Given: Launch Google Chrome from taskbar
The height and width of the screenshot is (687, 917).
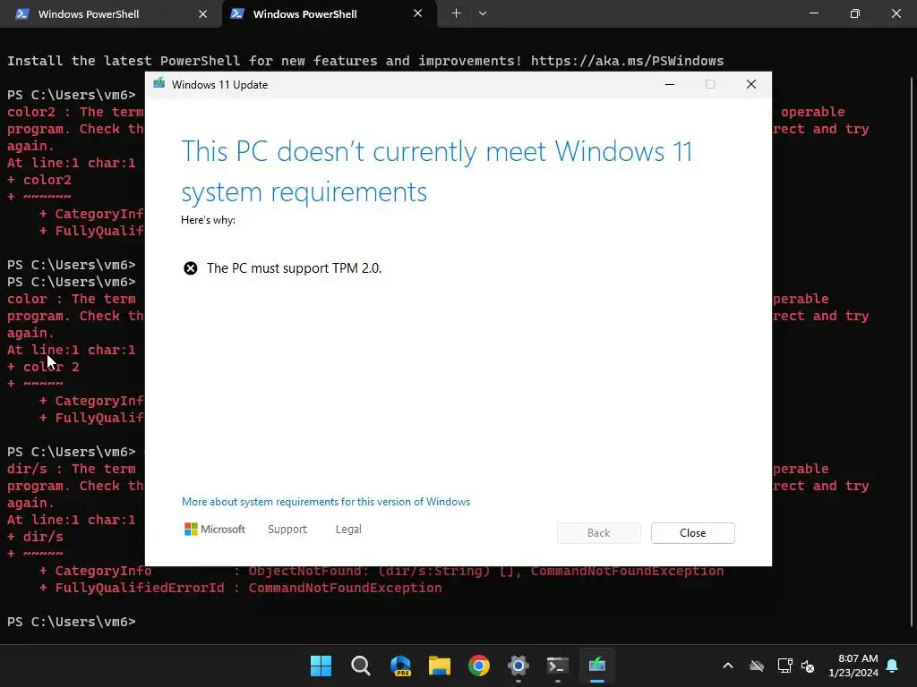Looking at the screenshot, I should [x=479, y=666].
